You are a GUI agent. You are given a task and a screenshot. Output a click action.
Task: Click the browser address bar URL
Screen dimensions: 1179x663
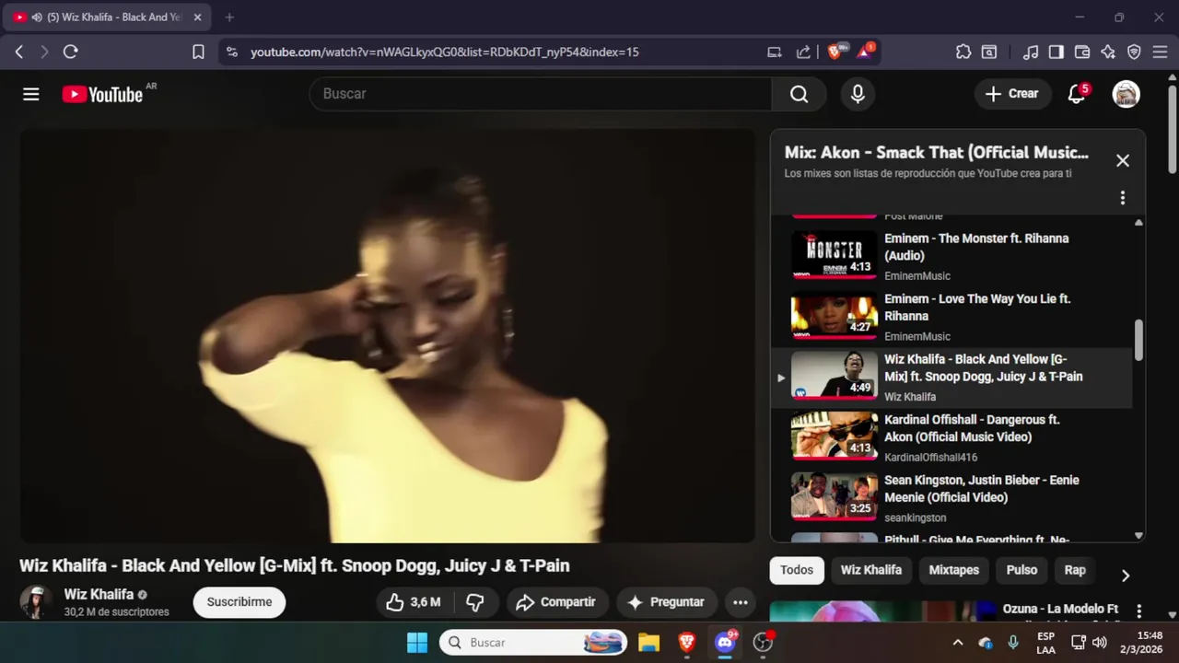[445, 52]
